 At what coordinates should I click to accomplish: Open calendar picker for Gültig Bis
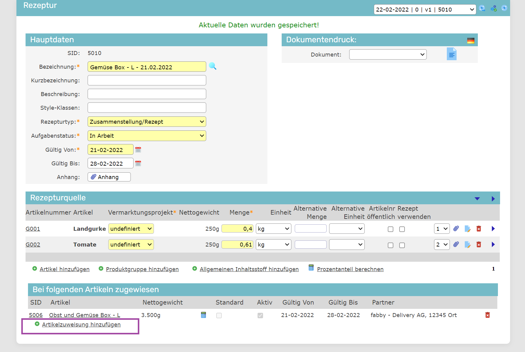[x=138, y=164]
